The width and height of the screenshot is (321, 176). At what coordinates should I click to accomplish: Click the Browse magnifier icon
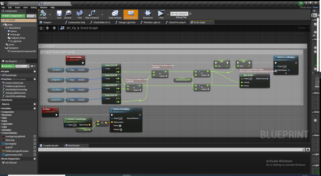pyautogui.click(x=68, y=13)
